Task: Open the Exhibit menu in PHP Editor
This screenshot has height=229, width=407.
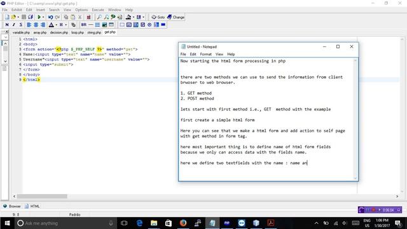Action: click(17, 10)
